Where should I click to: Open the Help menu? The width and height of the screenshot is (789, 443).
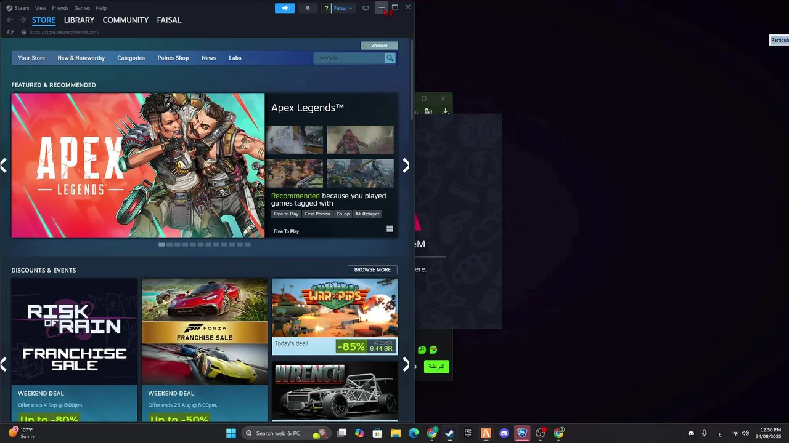(101, 8)
